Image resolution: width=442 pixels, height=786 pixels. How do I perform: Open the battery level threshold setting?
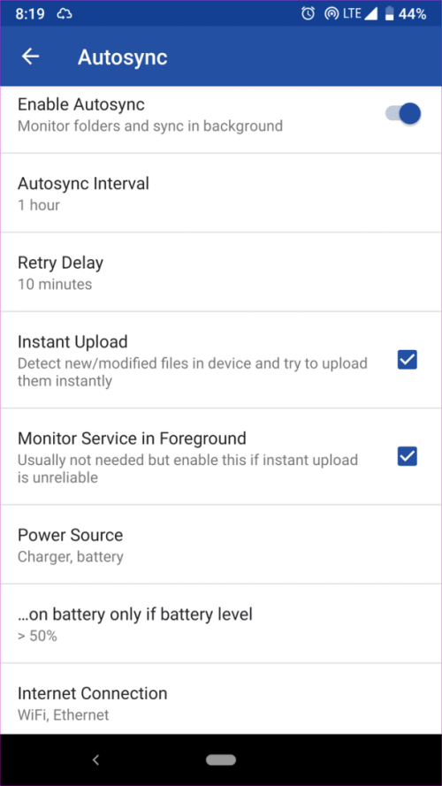221,623
